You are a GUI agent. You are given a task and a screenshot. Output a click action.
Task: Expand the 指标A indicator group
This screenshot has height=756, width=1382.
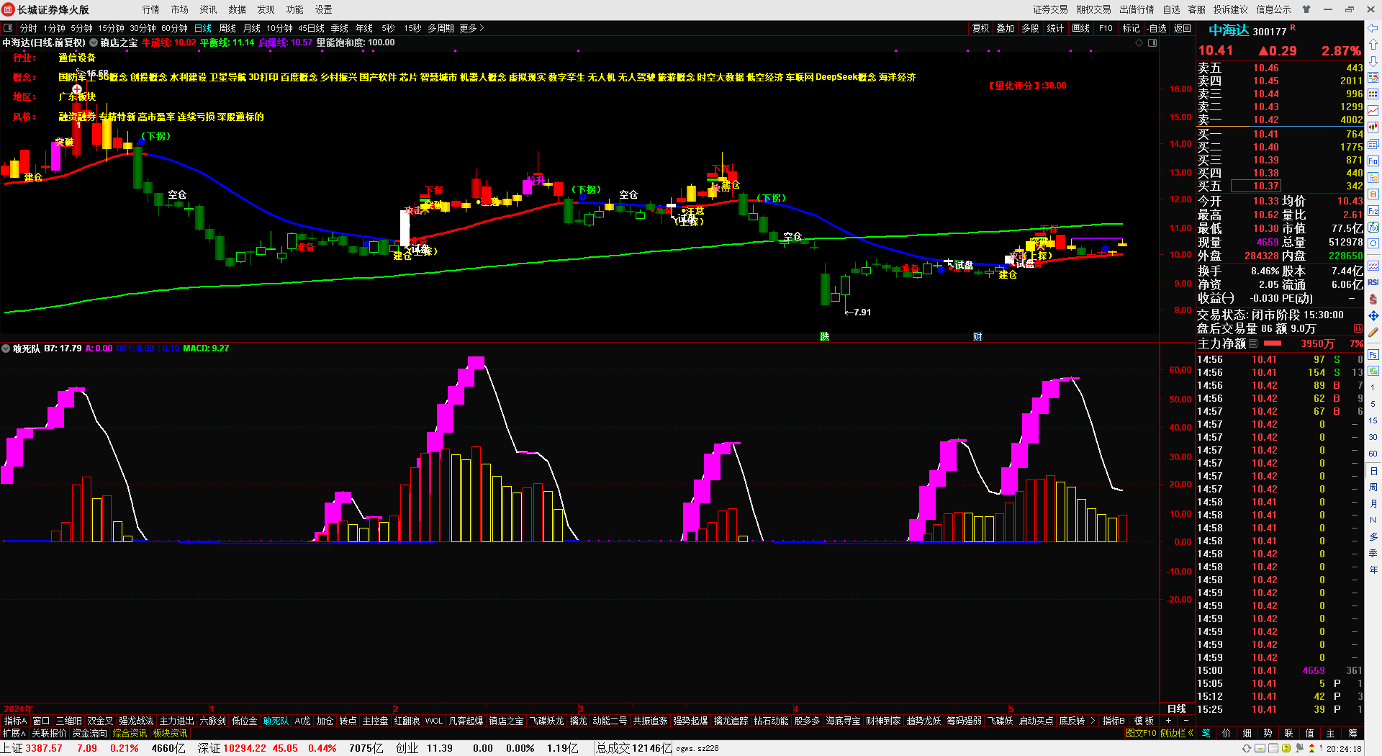[x=15, y=721]
